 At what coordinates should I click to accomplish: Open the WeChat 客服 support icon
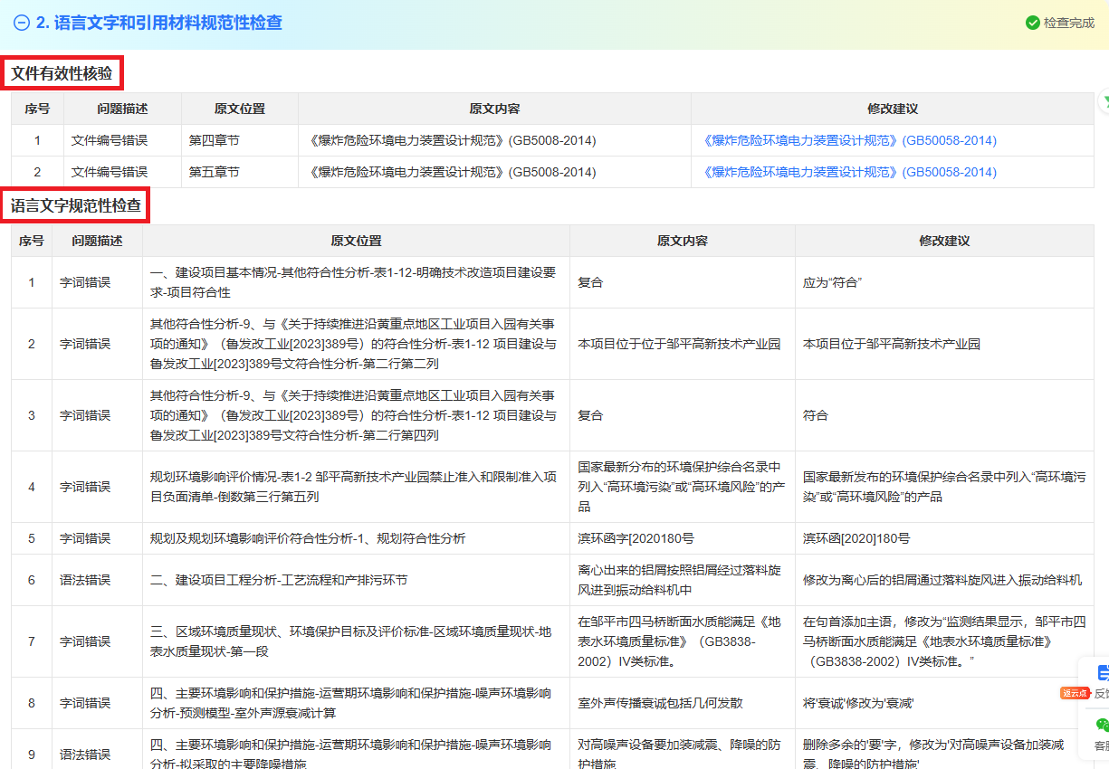1102,726
